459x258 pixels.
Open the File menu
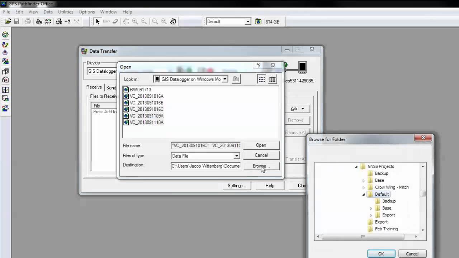point(6,12)
